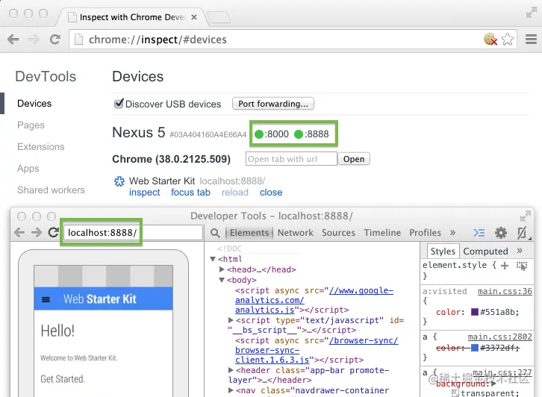Click the Port forwarding button
The height and width of the screenshot is (397, 542).
coord(273,104)
